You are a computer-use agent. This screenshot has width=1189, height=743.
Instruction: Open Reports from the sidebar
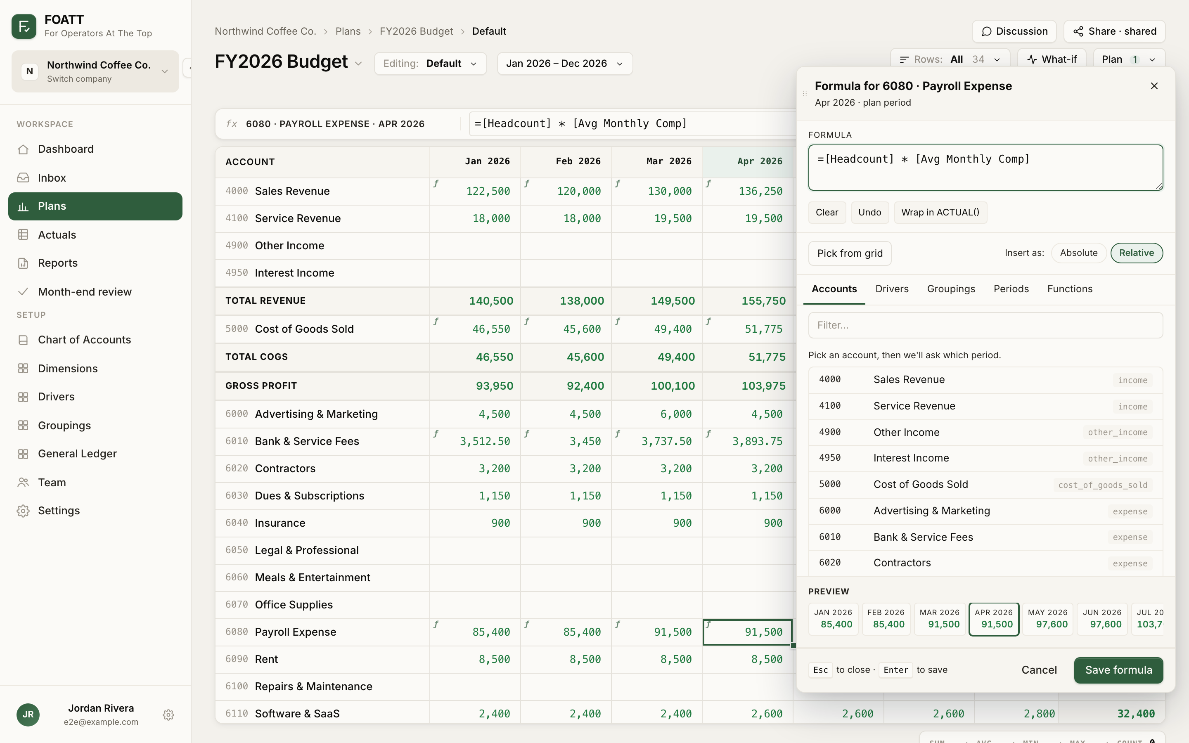95,263
